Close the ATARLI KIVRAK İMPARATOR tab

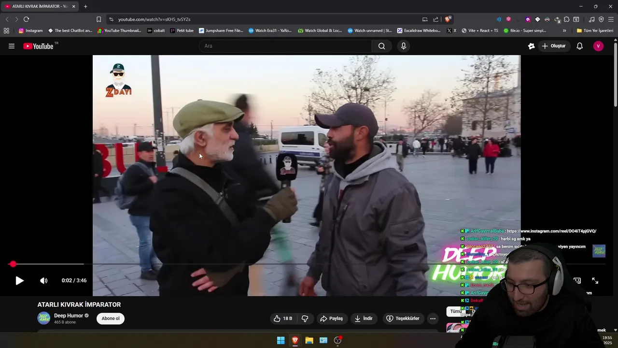click(x=74, y=6)
